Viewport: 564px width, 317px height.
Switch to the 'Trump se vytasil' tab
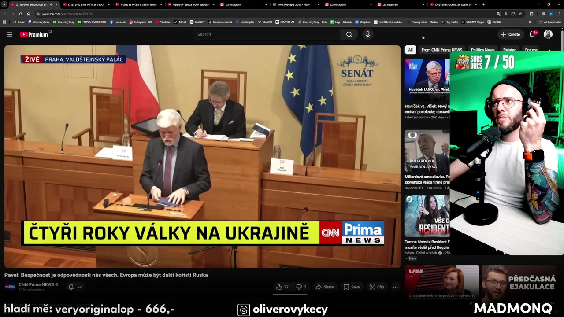(138, 4)
